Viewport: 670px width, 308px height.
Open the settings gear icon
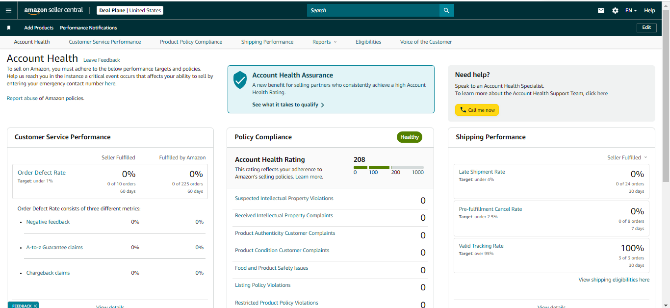615,10
